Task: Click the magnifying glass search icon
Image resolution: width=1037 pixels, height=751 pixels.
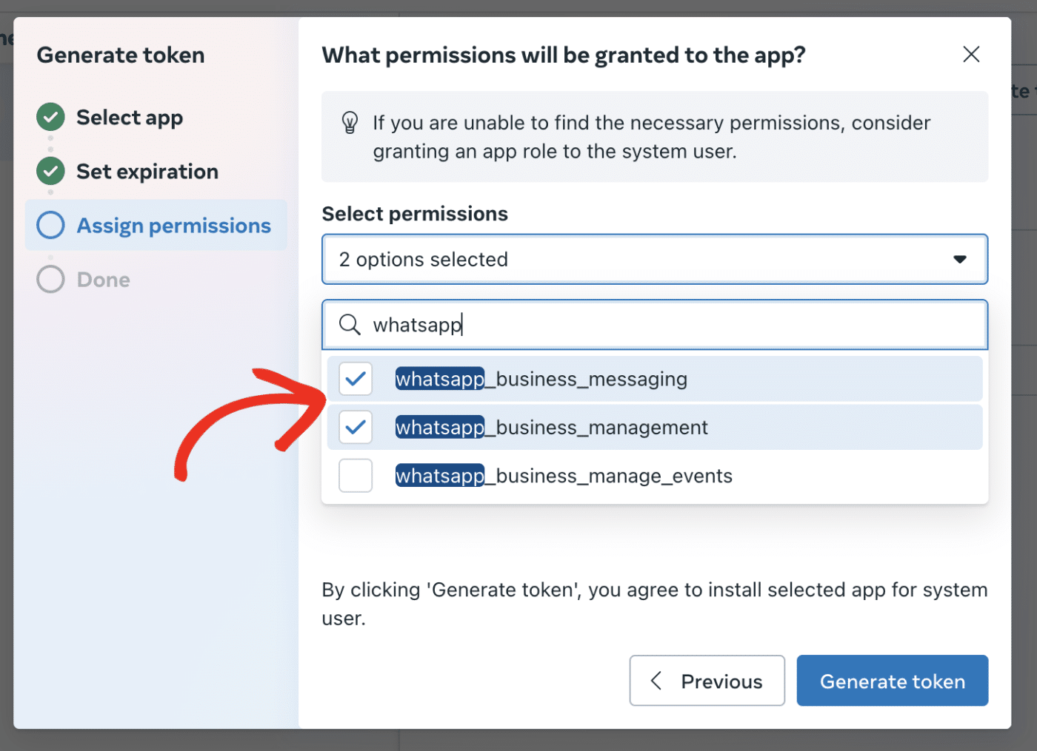Action: tap(350, 324)
